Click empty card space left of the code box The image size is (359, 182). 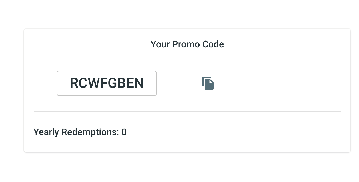(x=40, y=83)
